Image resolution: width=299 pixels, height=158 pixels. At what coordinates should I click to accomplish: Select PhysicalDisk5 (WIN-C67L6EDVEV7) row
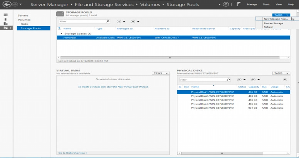tap(233, 108)
